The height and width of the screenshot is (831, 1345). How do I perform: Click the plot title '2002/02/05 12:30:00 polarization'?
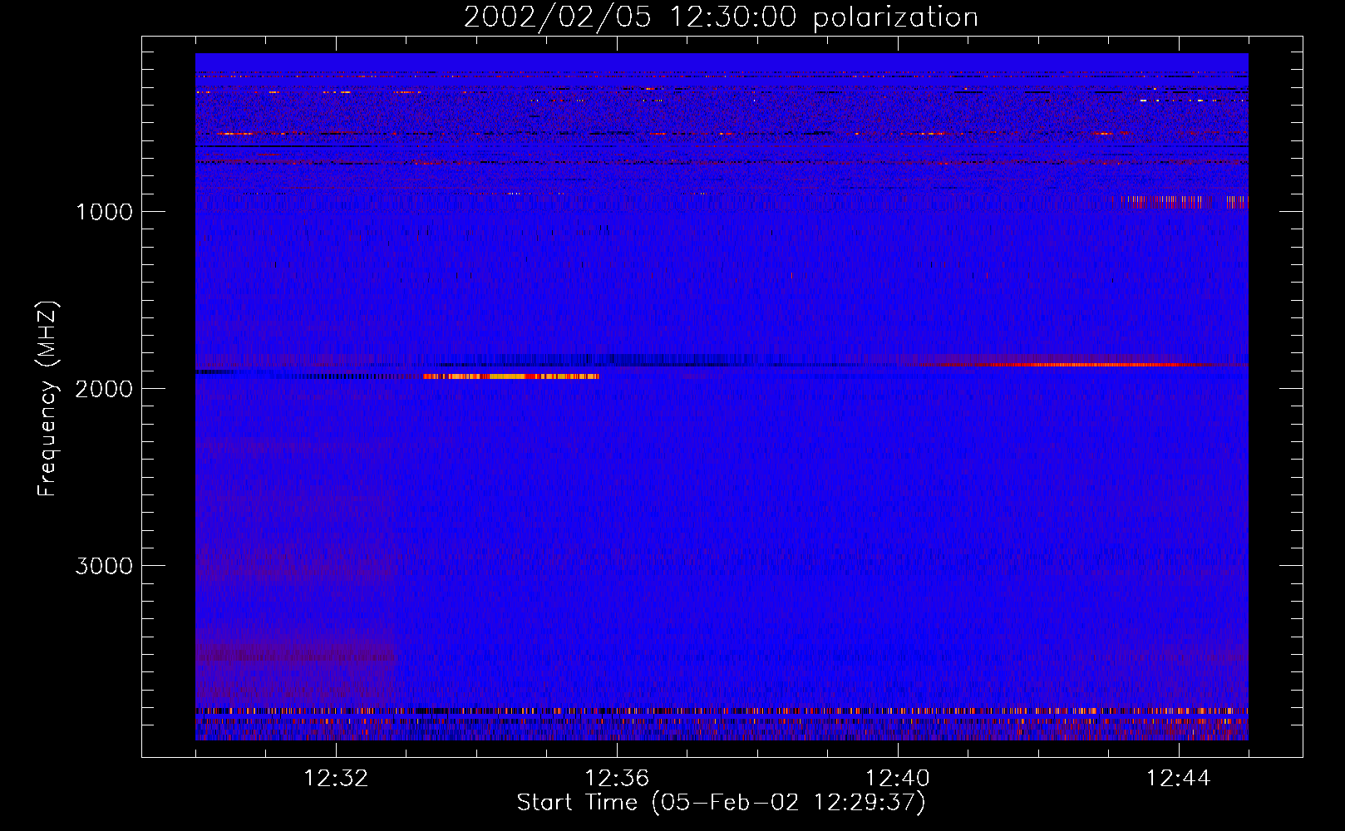coord(721,17)
